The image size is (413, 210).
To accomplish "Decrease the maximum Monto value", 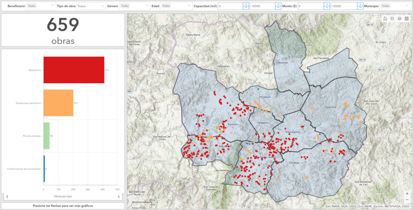I will [360, 8].
